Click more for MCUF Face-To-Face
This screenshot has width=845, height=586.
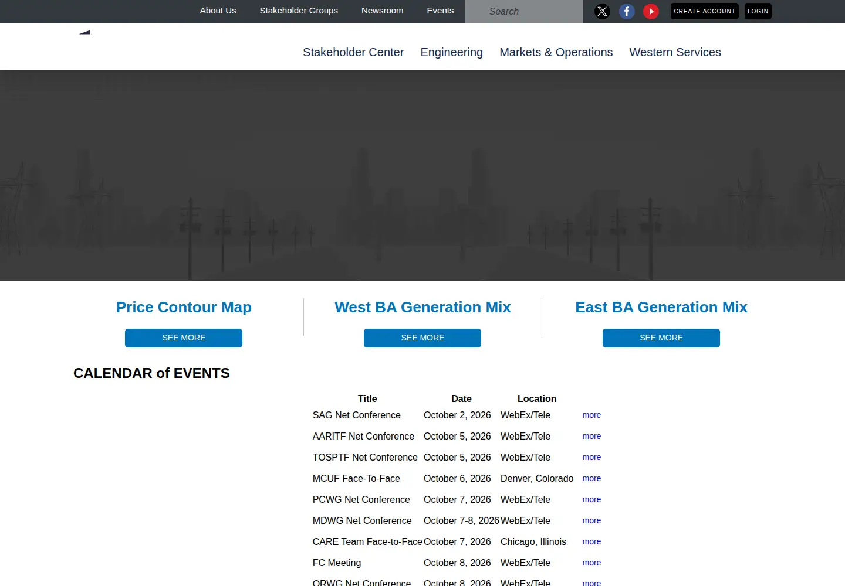pos(591,478)
